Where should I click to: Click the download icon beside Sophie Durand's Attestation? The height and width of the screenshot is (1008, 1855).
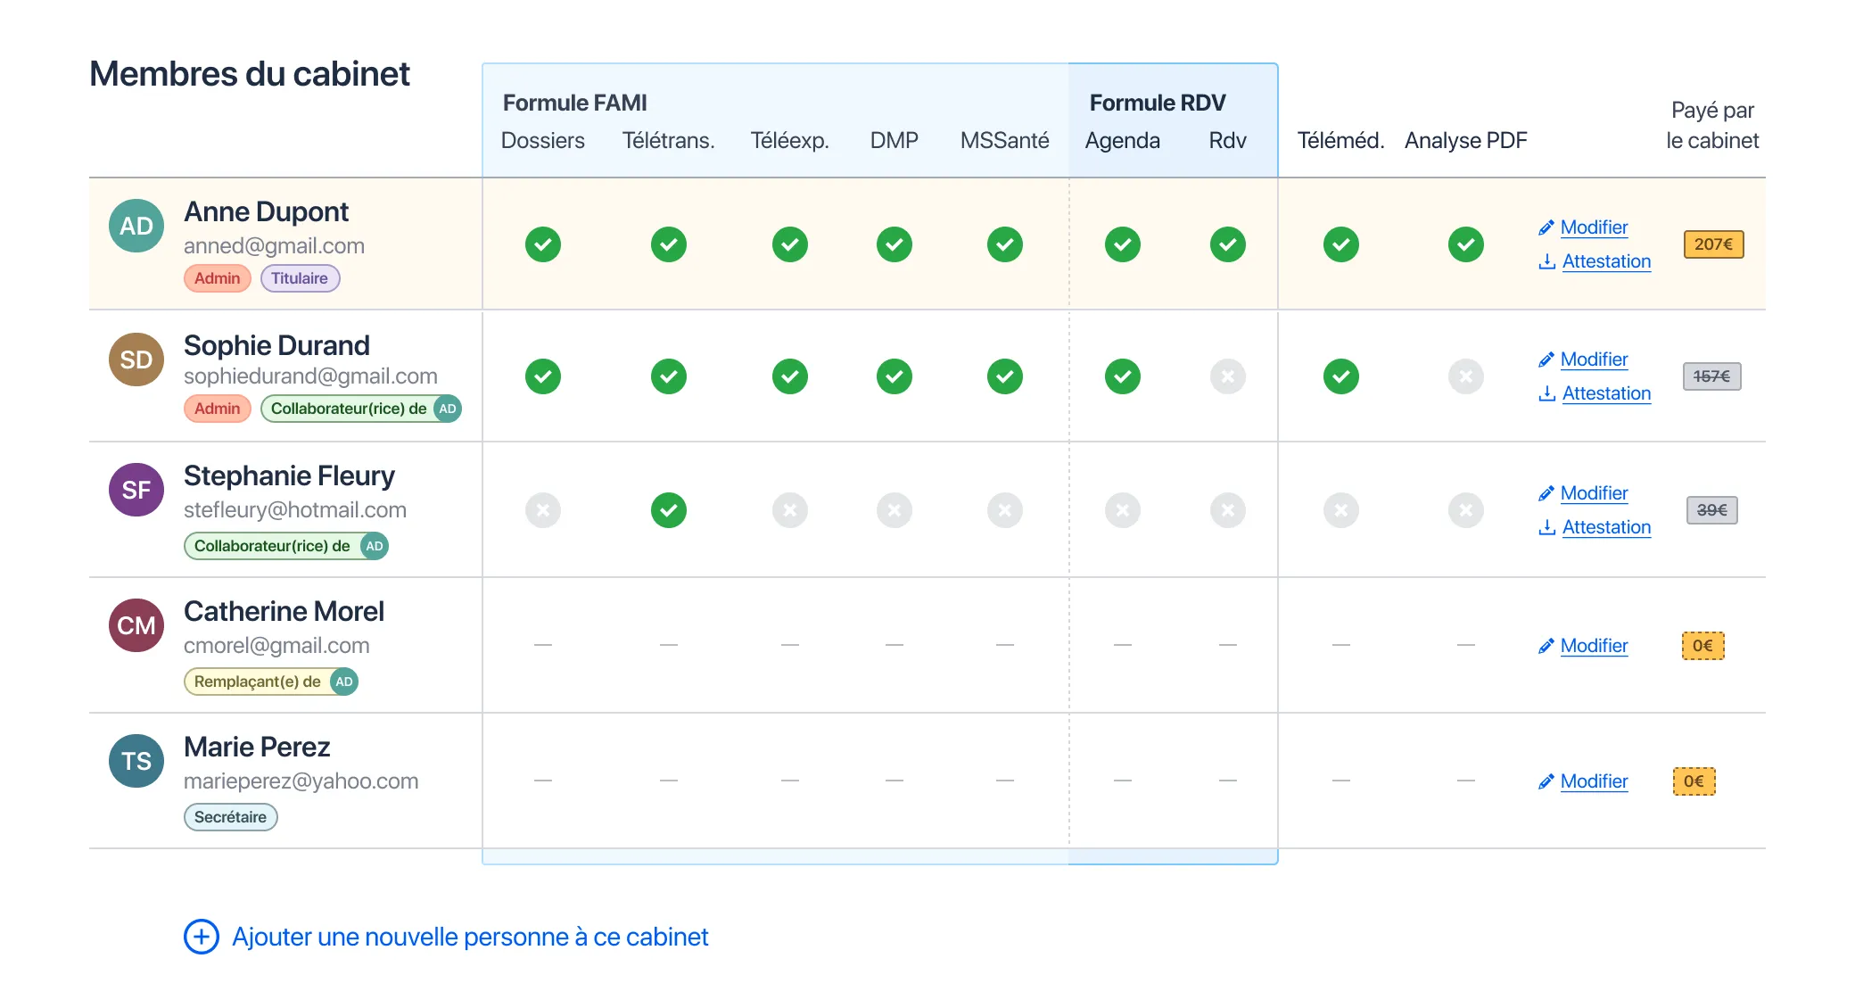[x=1547, y=393]
